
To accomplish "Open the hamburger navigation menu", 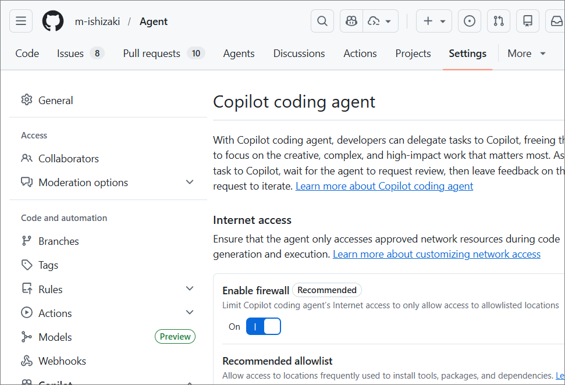I will coord(21,22).
